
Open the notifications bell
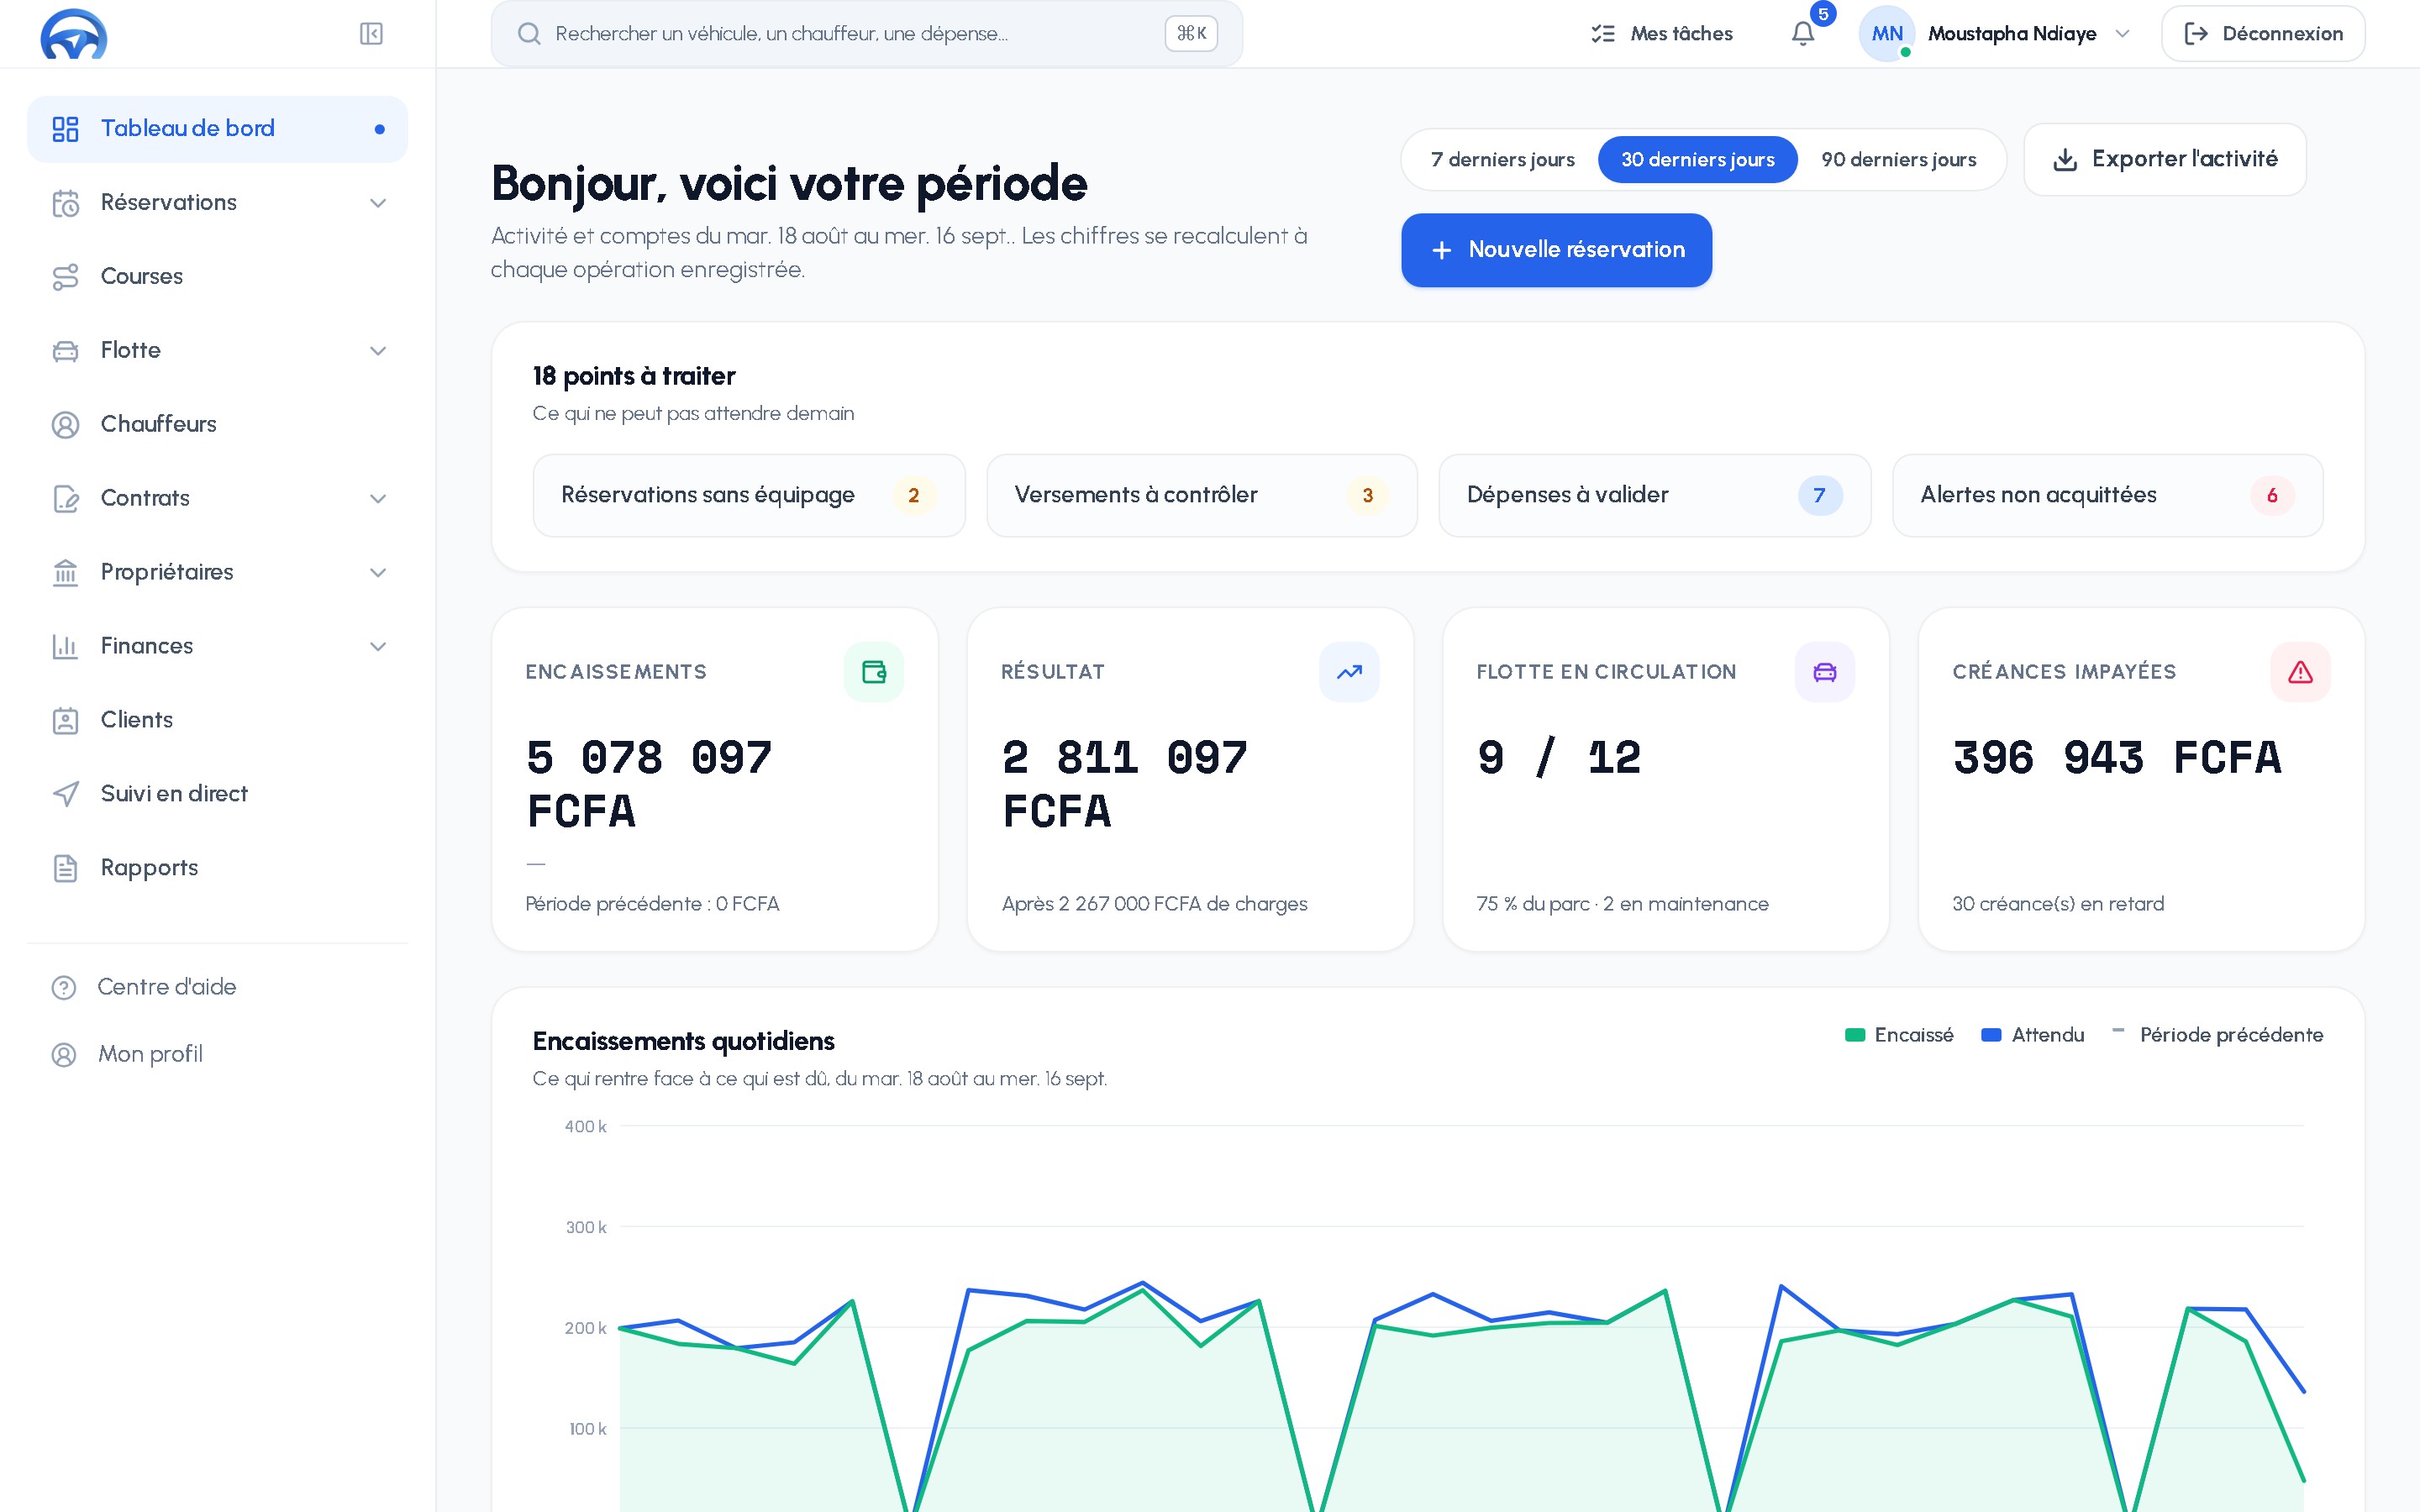point(1803,34)
